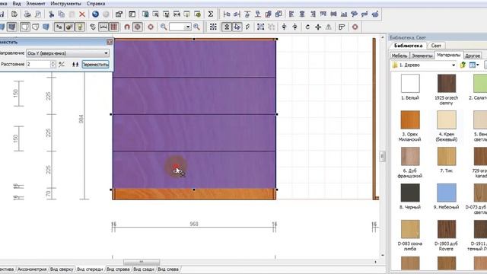Image resolution: width=487 pixels, height=274 pixels.
Task: Click the distance input field
Action: [38, 64]
